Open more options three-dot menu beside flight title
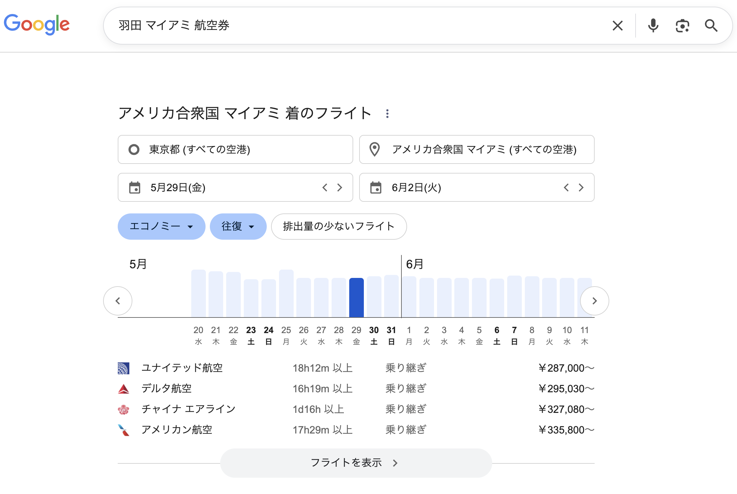 (387, 114)
